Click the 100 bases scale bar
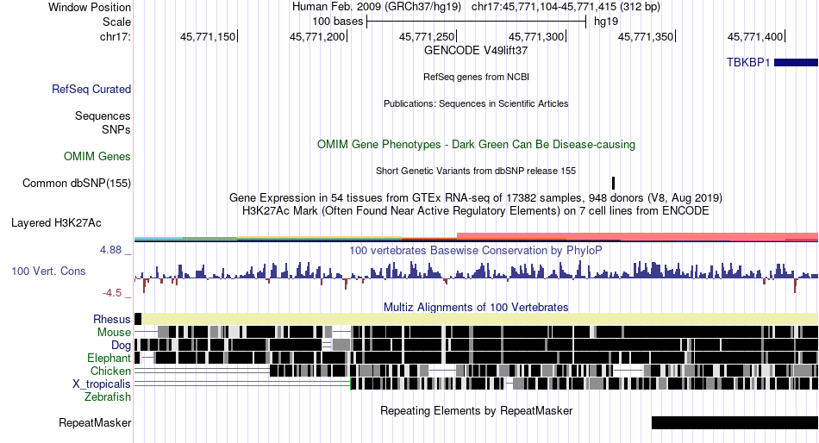The image size is (819, 443). [x=477, y=22]
